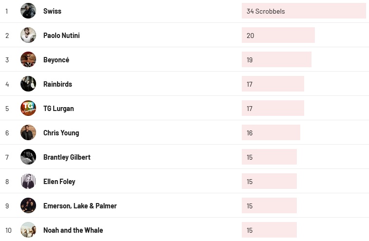Viewport: 369px width, 241px height.
Task: Open the Rainbirds artist link
Action: (x=58, y=84)
